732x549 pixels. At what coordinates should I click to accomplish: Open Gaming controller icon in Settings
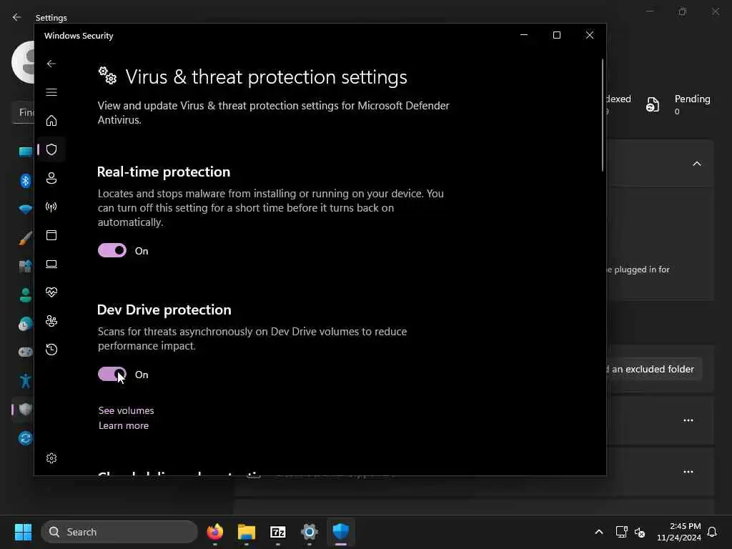point(25,352)
